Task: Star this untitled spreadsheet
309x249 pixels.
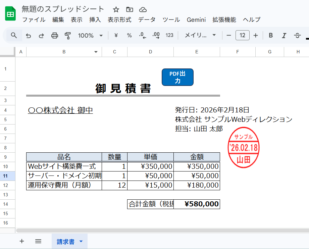Action: pos(116,9)
